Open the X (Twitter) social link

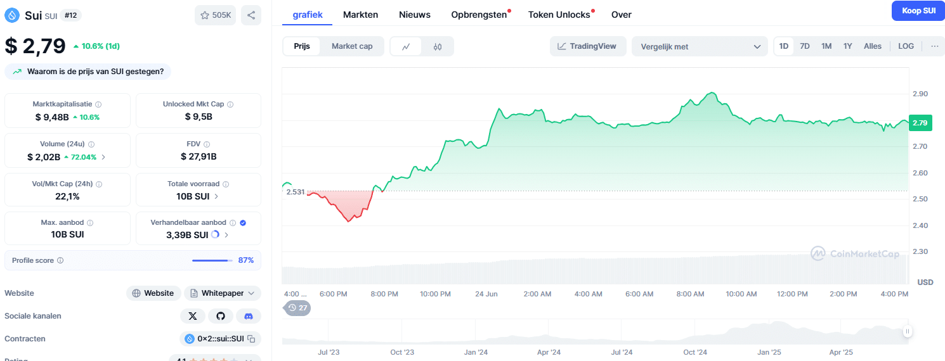(193, 316)
